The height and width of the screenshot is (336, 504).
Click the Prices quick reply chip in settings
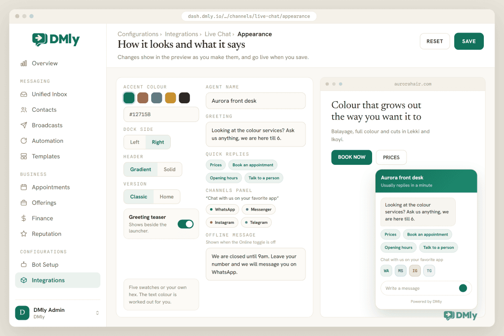(216, 165)
